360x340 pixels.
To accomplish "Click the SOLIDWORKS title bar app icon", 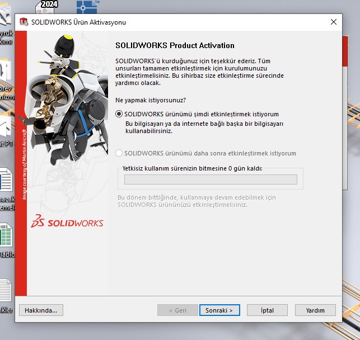I will 24,22.
